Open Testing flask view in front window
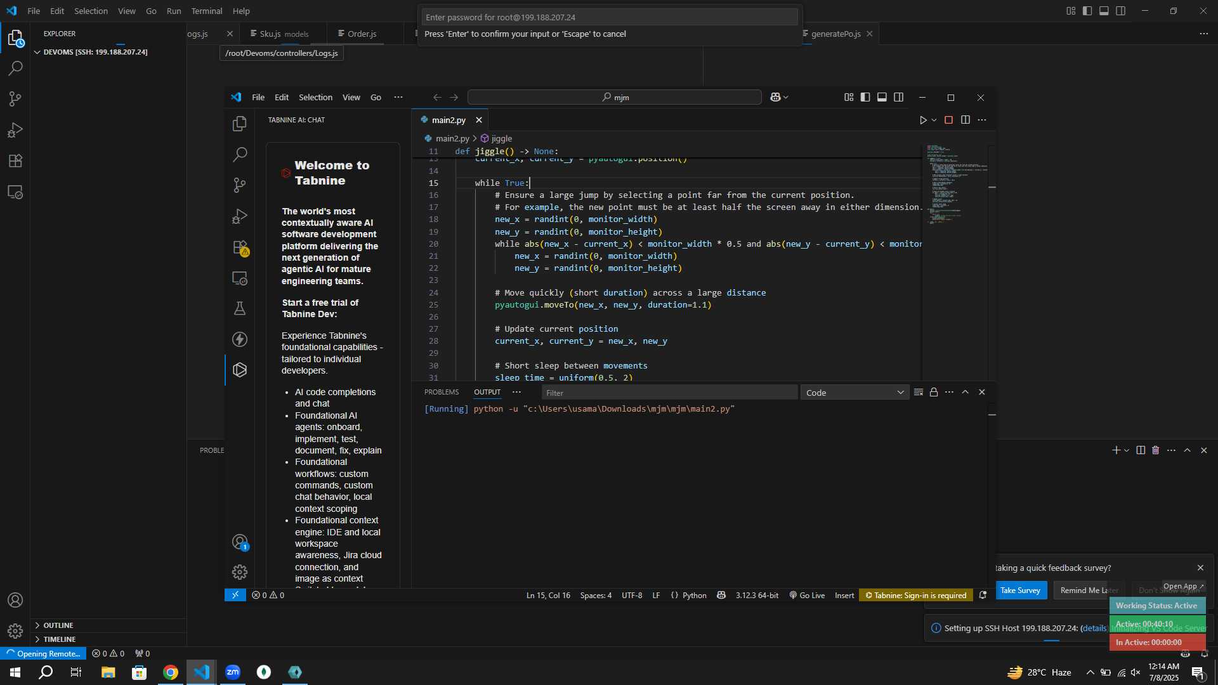The height and width of the screenshot is (685, 1218). pyautogui.click(x=240, y=308)
